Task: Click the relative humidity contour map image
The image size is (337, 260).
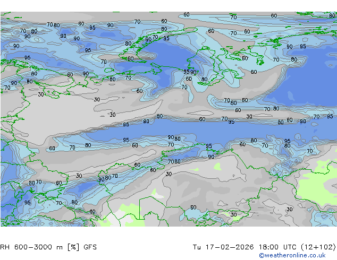Action: tap(168, 119)
